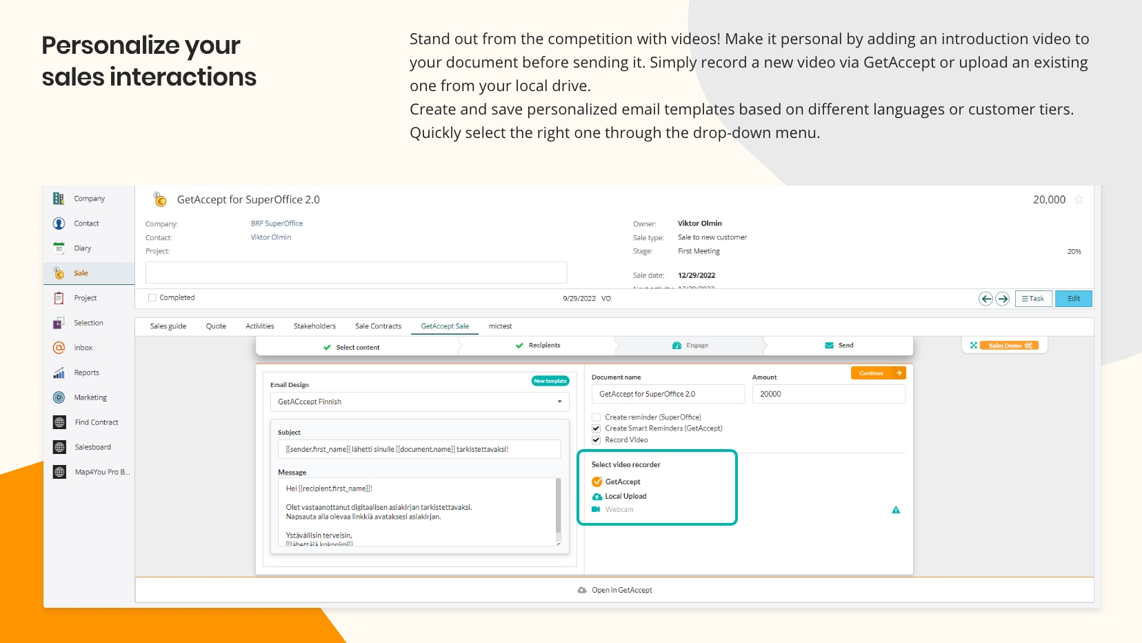Click the Send step envelope icon
Viewport: 1142px width, 643px height.
point(829,346)
